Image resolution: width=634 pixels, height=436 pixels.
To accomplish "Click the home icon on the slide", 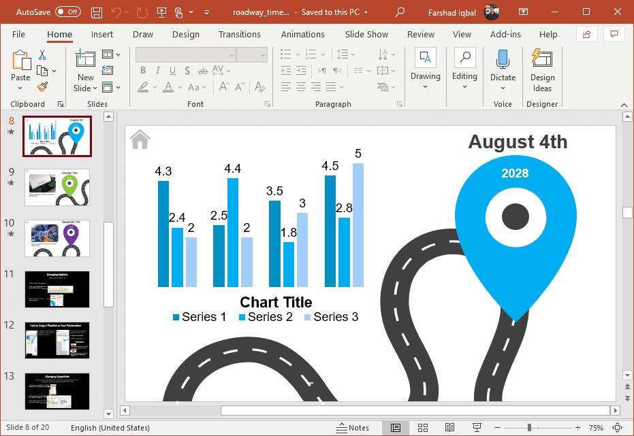I will [140, 139].
